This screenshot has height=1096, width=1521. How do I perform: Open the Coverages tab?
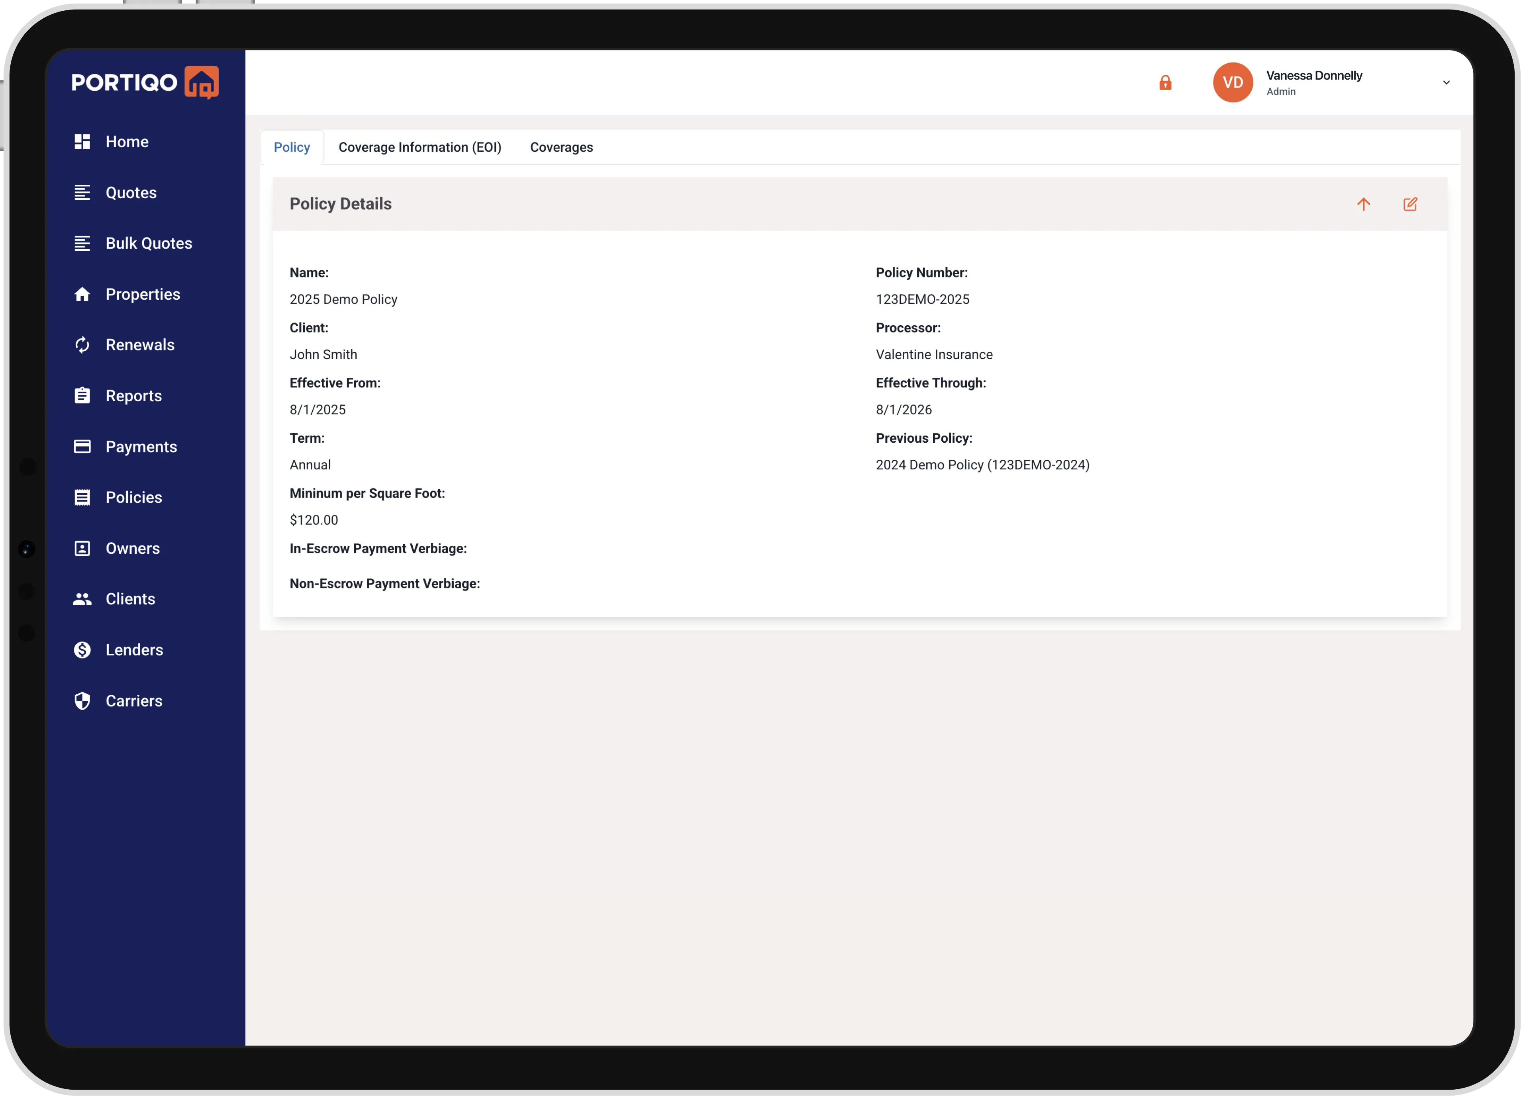561,147
